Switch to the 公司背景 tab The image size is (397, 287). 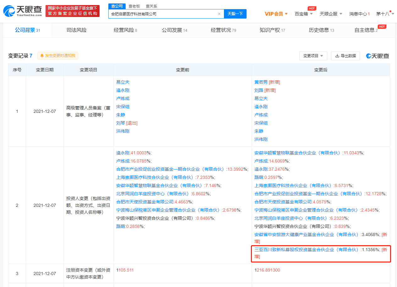coord(28,30)
